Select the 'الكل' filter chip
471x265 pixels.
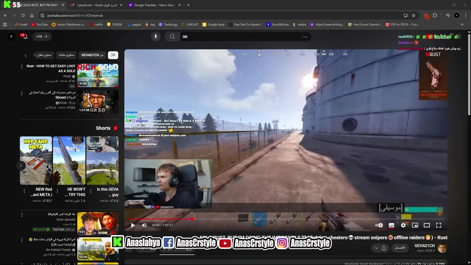[113, 55]
